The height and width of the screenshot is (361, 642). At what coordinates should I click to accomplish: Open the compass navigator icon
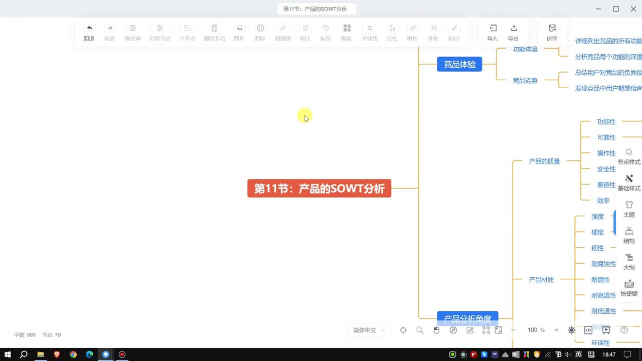[453, 330]
